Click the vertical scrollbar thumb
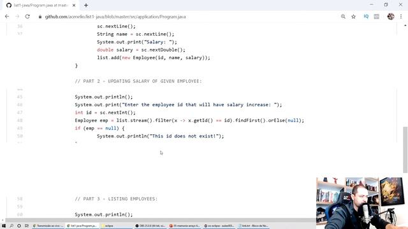The width and height of the screenshot is (408, 229). (405, 149)
